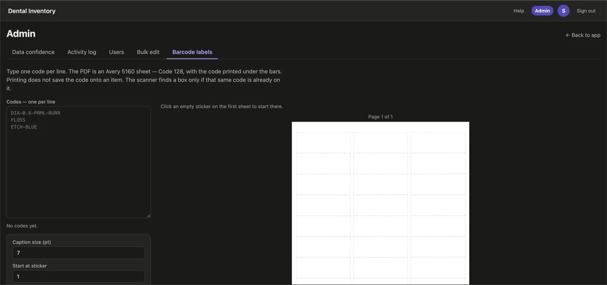Sign out of the account

(586, 11)
